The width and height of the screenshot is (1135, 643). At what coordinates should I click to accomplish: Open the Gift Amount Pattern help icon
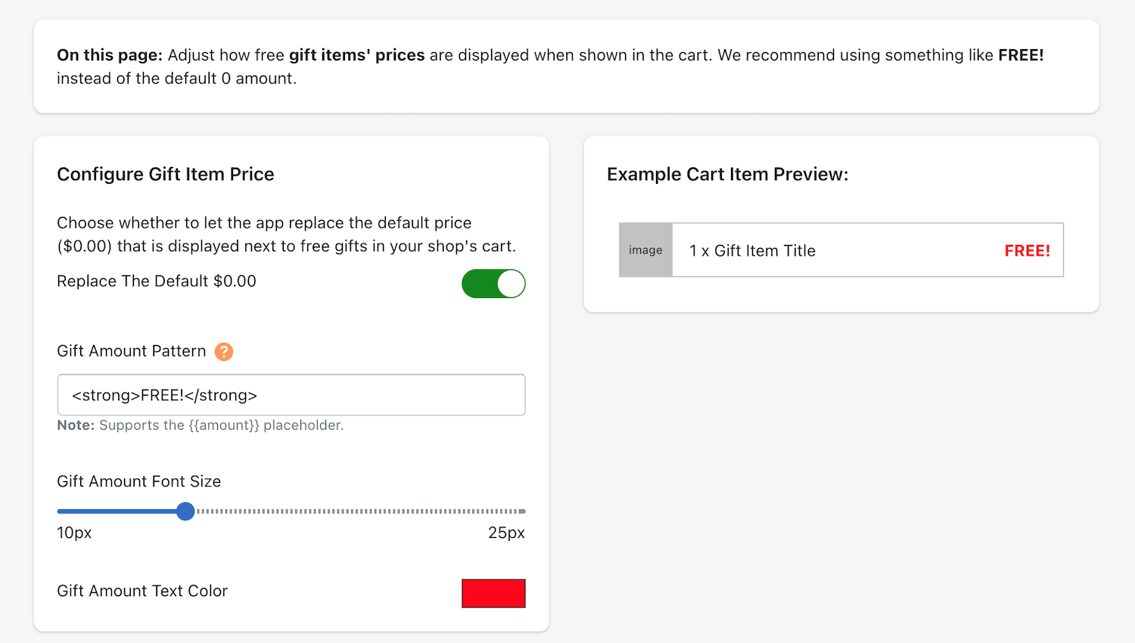click(224, 352)
